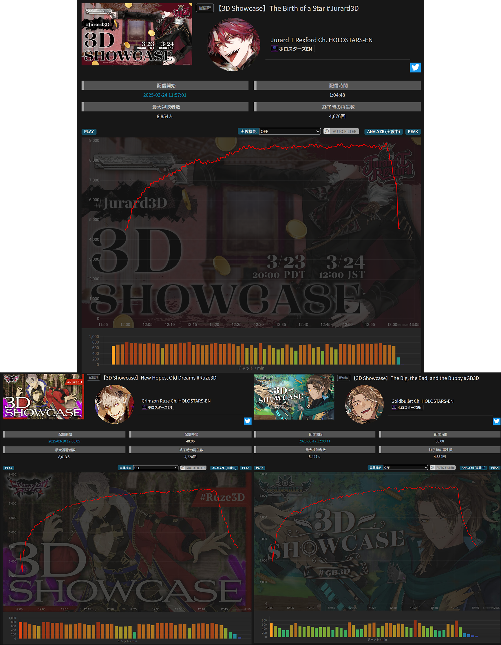Click 実験機能 label in Ruze3D panel
This screenshot has width=501, height=645.
pos(125,468)
